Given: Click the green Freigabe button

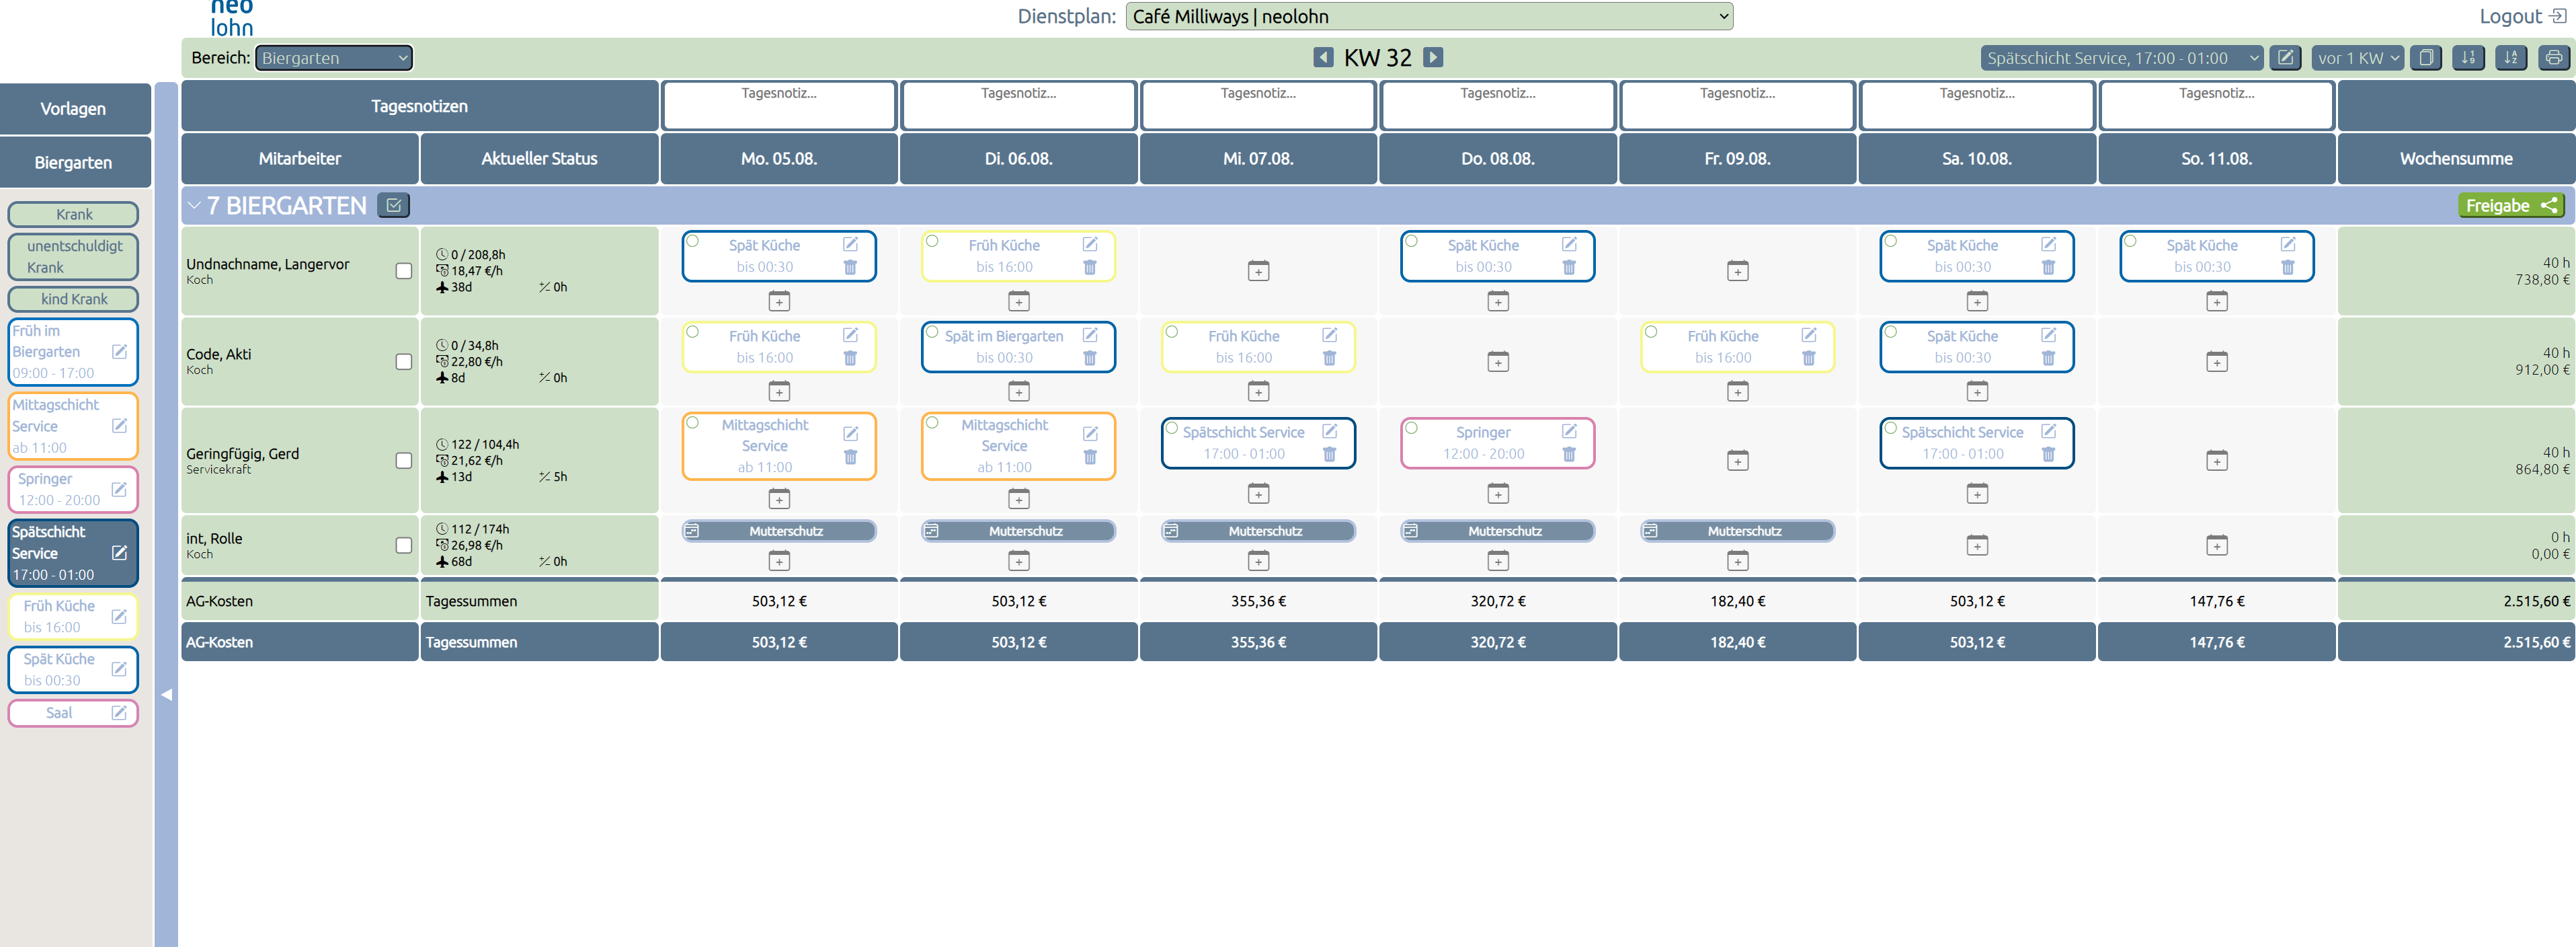Looking at the screenshot, I should point(2510,206).
